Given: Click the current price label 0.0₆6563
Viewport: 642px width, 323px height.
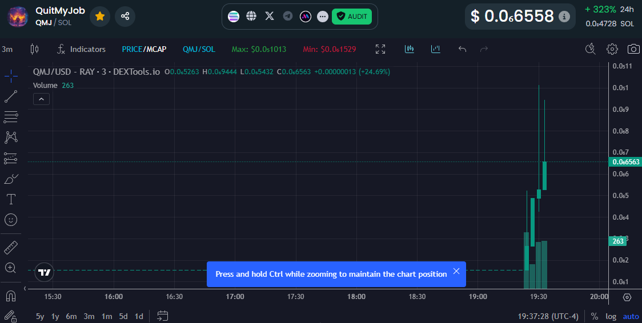Looking at the screenshot, I should pyautogui.click(x=625, y=162).
